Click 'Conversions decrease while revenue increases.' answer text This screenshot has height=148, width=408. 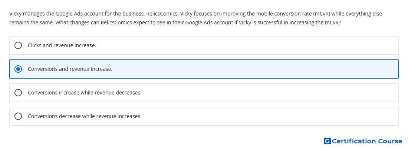(x=85, y=116)
